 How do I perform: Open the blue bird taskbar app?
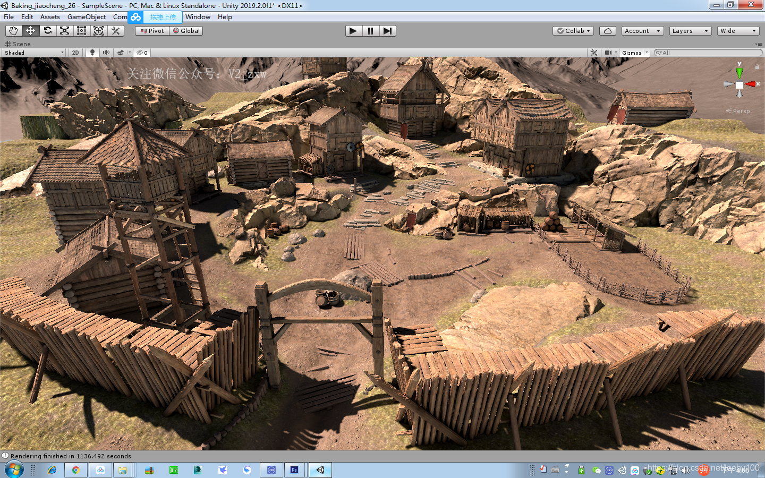(223, 470)
